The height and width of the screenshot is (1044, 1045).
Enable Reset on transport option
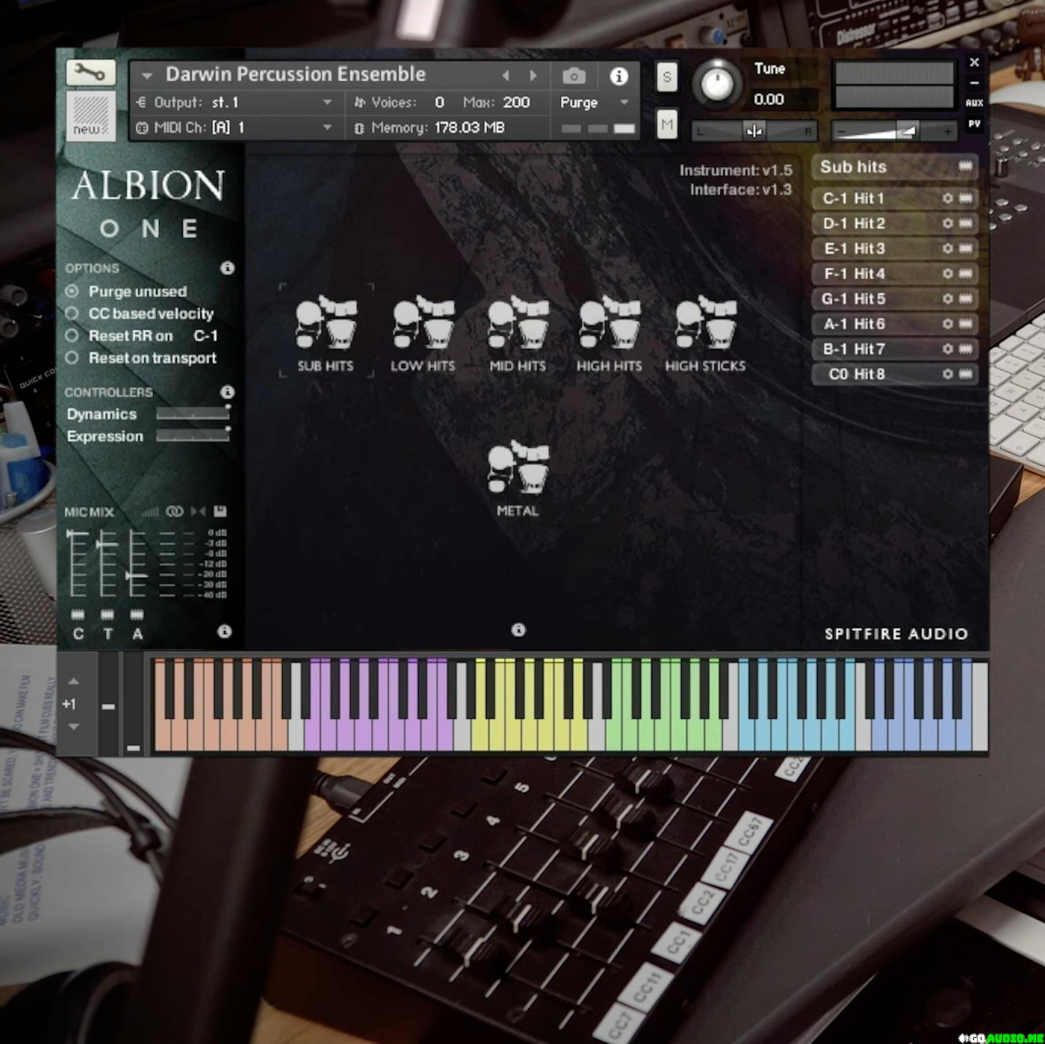pyautogui.click(x=72, y=357)
